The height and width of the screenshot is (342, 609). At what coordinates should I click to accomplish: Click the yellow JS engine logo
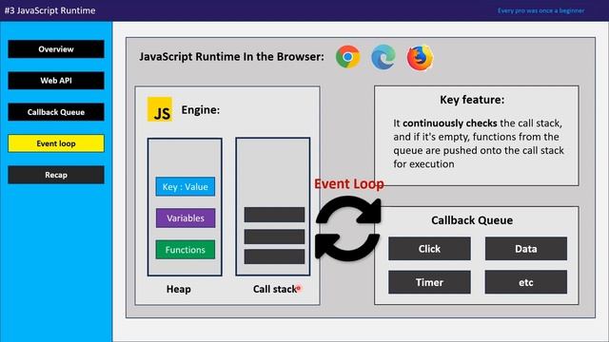160,109
